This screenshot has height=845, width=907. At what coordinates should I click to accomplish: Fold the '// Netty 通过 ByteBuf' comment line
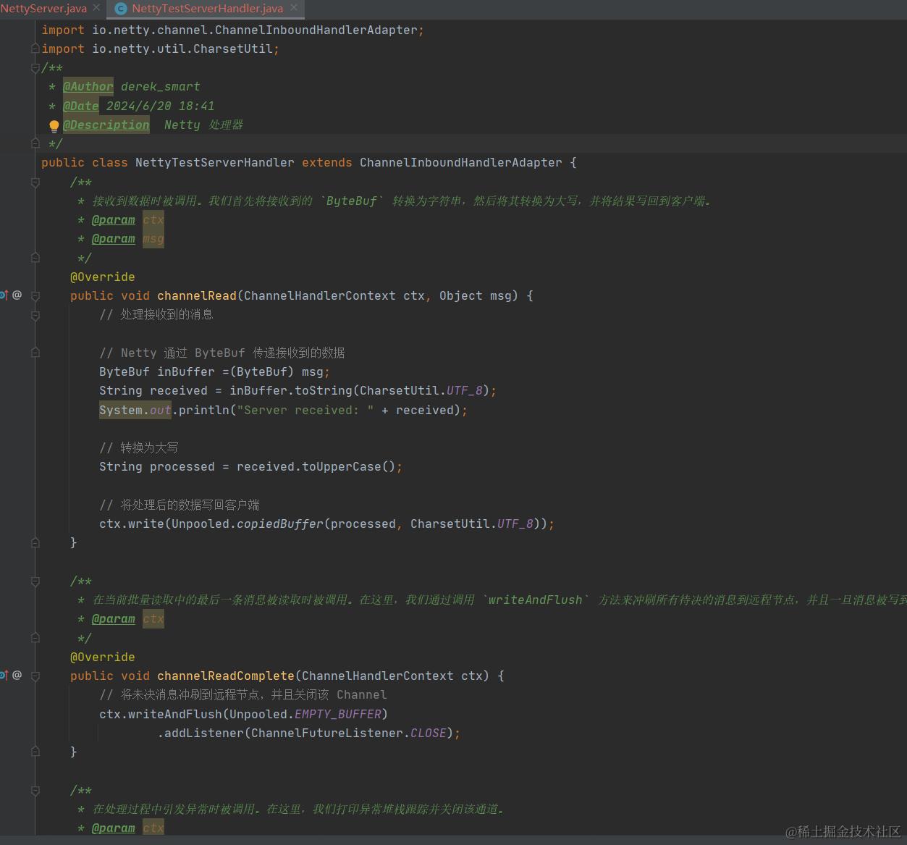pos(35,353)
